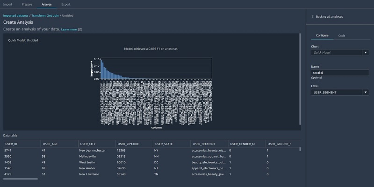The image size is (374, 187).
Task: Click the New Lawrence city cell
Action: pyautogui.click(x=89, y=174)
